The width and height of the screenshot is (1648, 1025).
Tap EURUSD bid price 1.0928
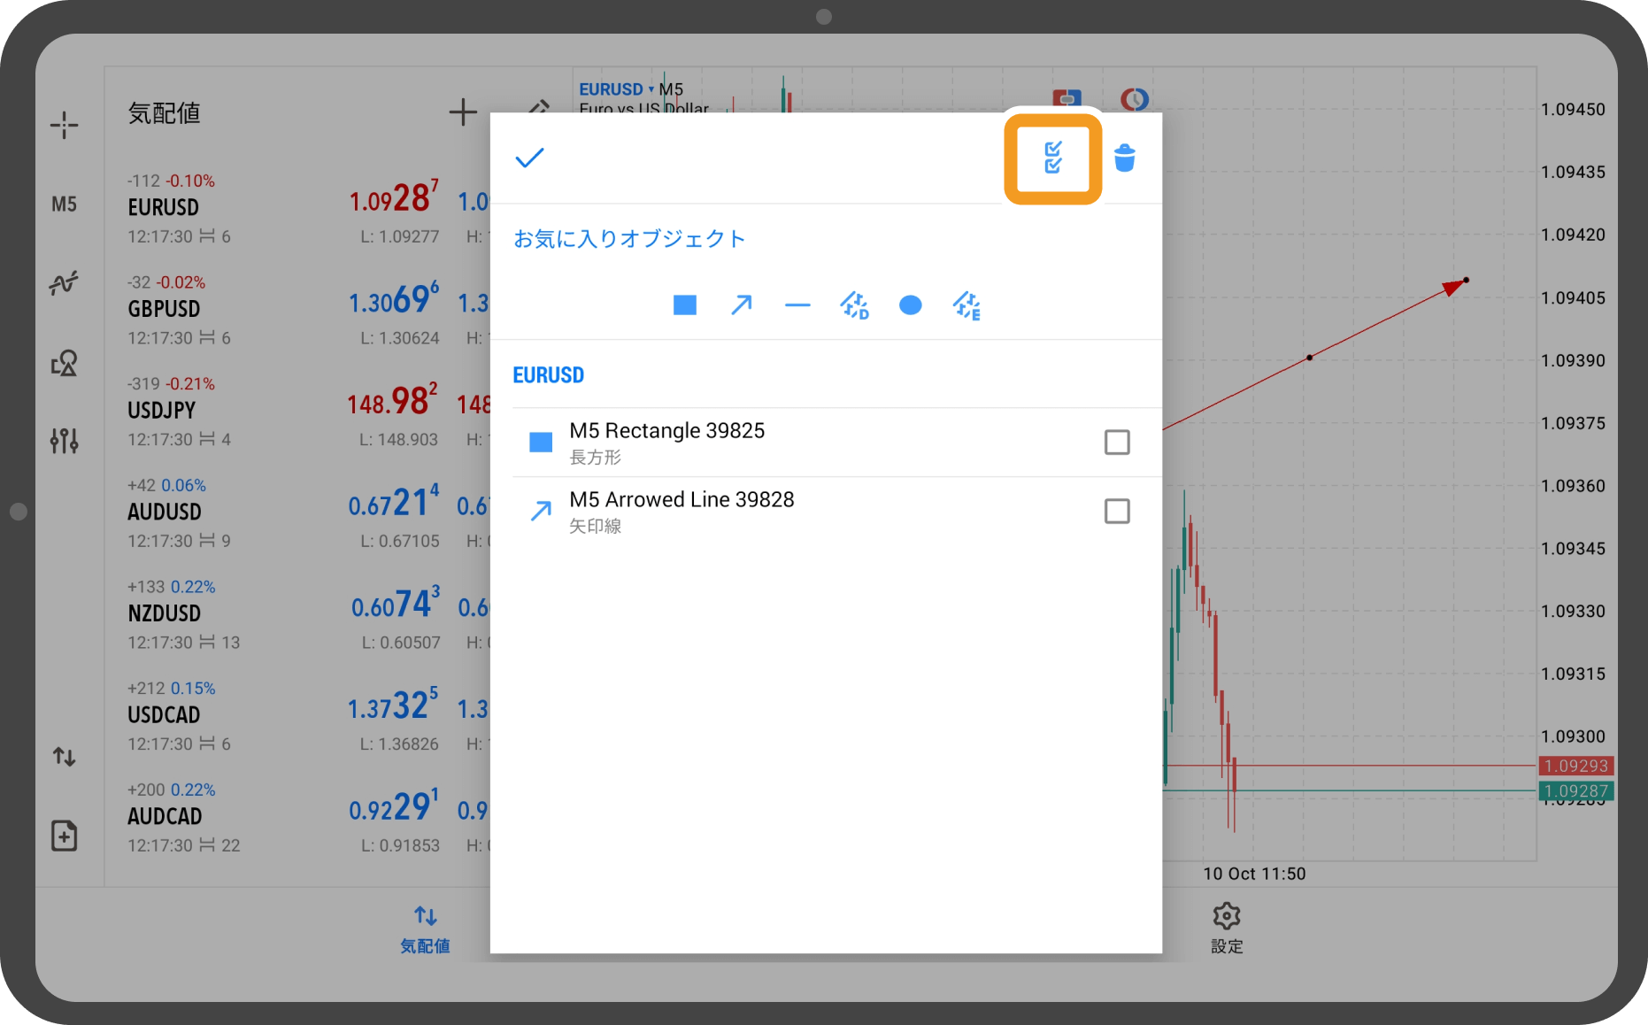pyautogui.click(x=393, y=198)
